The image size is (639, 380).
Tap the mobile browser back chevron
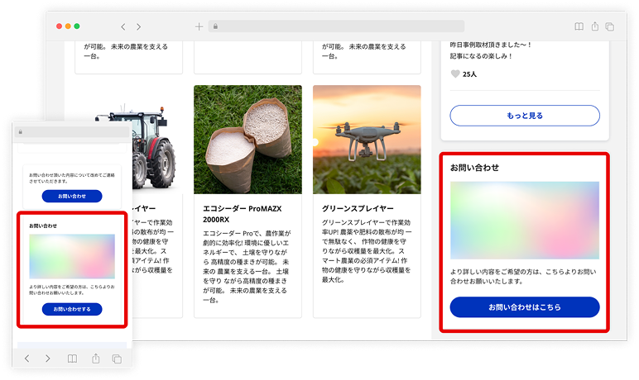26,359
